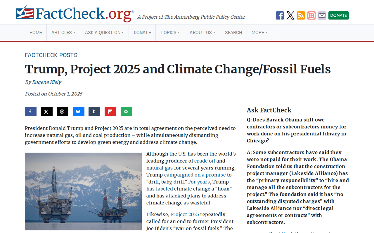Screen dimensions: 374x233
Task: Open the Facebook icon in header
Action: tap(280, 15)
